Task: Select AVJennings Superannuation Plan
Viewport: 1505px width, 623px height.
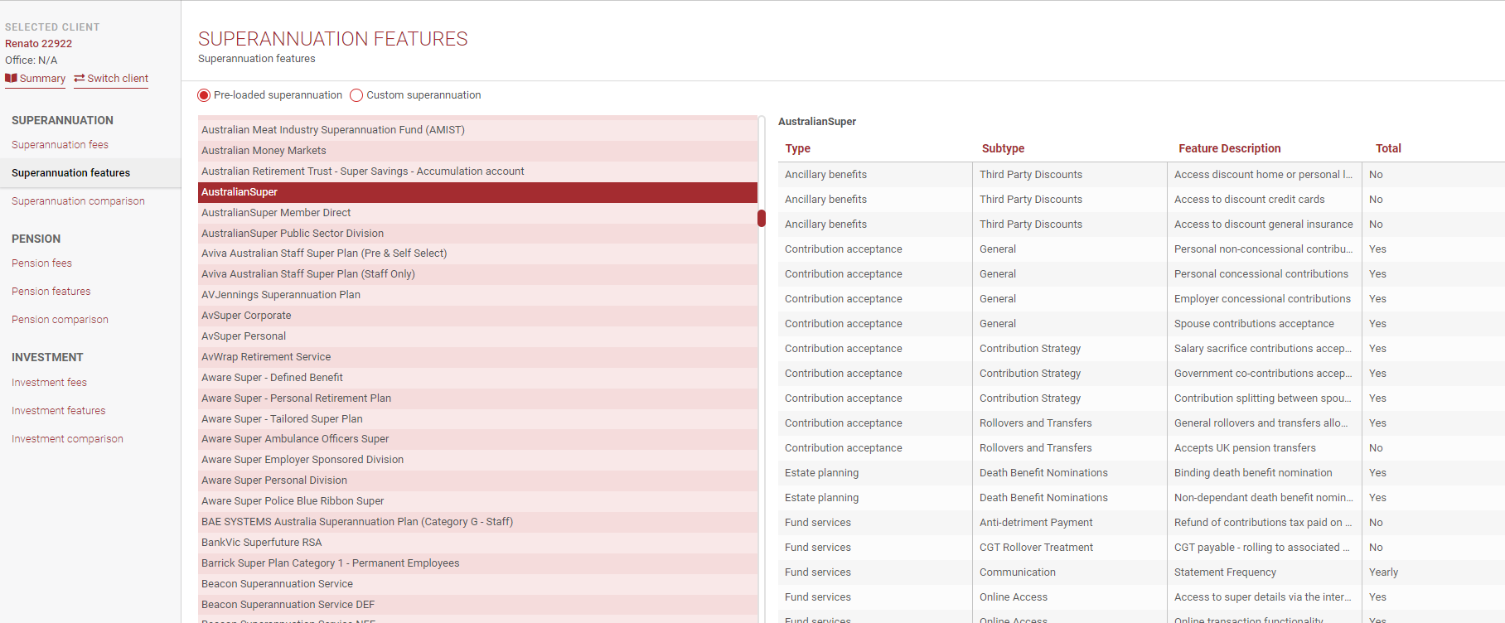Action: pyautogui.click(x=477, y=295)
